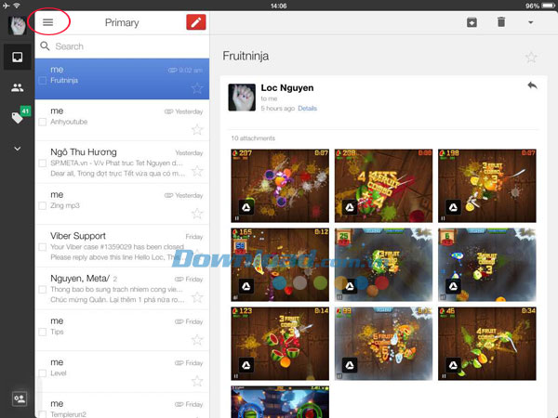Screen dimensions: 558x418
Task: Open attachment thumbnail with score 123
Action: click(x=280, y=344)
